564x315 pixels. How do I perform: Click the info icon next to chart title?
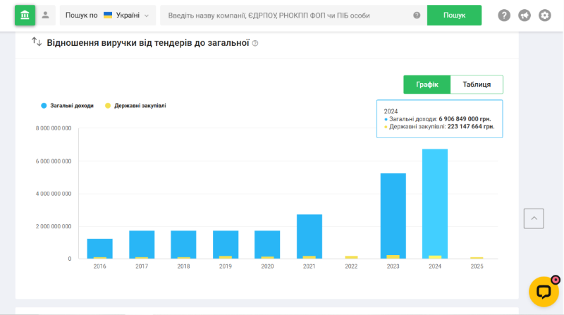pos(255,43)
